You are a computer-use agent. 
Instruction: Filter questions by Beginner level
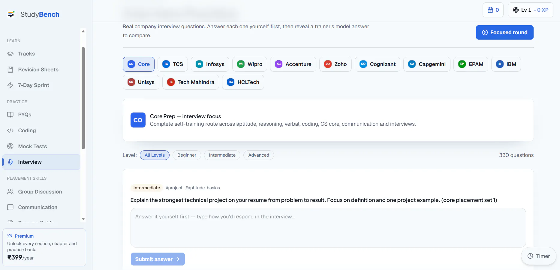(187, 155)
